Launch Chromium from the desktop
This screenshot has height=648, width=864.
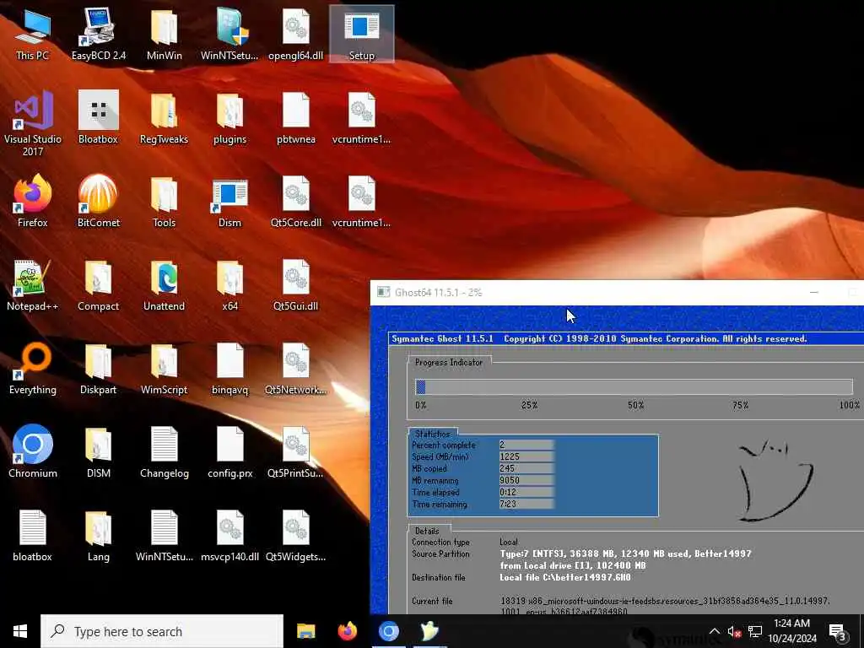[x=33, y=452]
